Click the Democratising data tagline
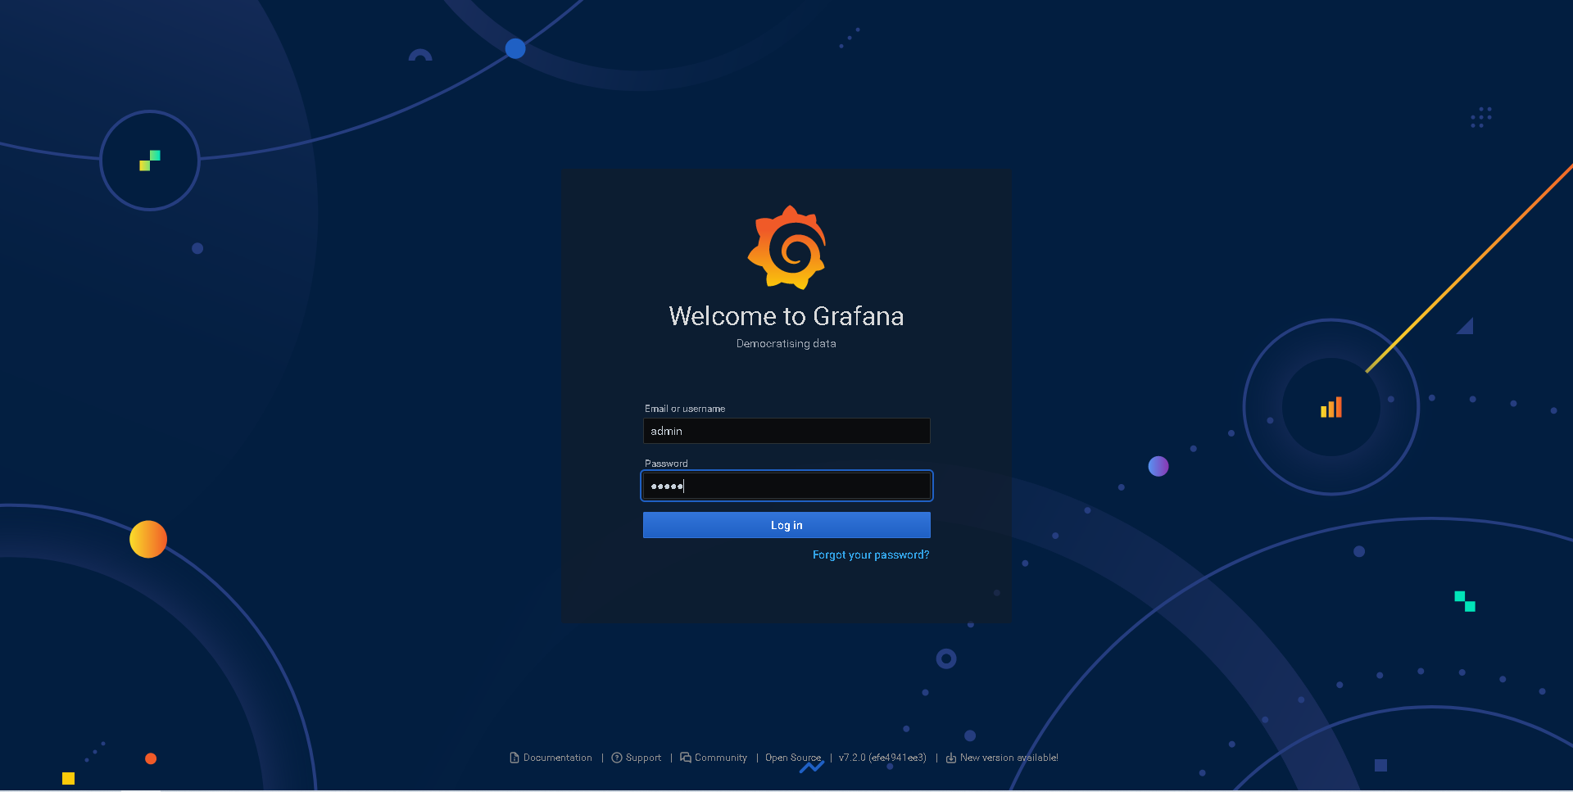The image size is (1573, 792). (x=786, y=343)
